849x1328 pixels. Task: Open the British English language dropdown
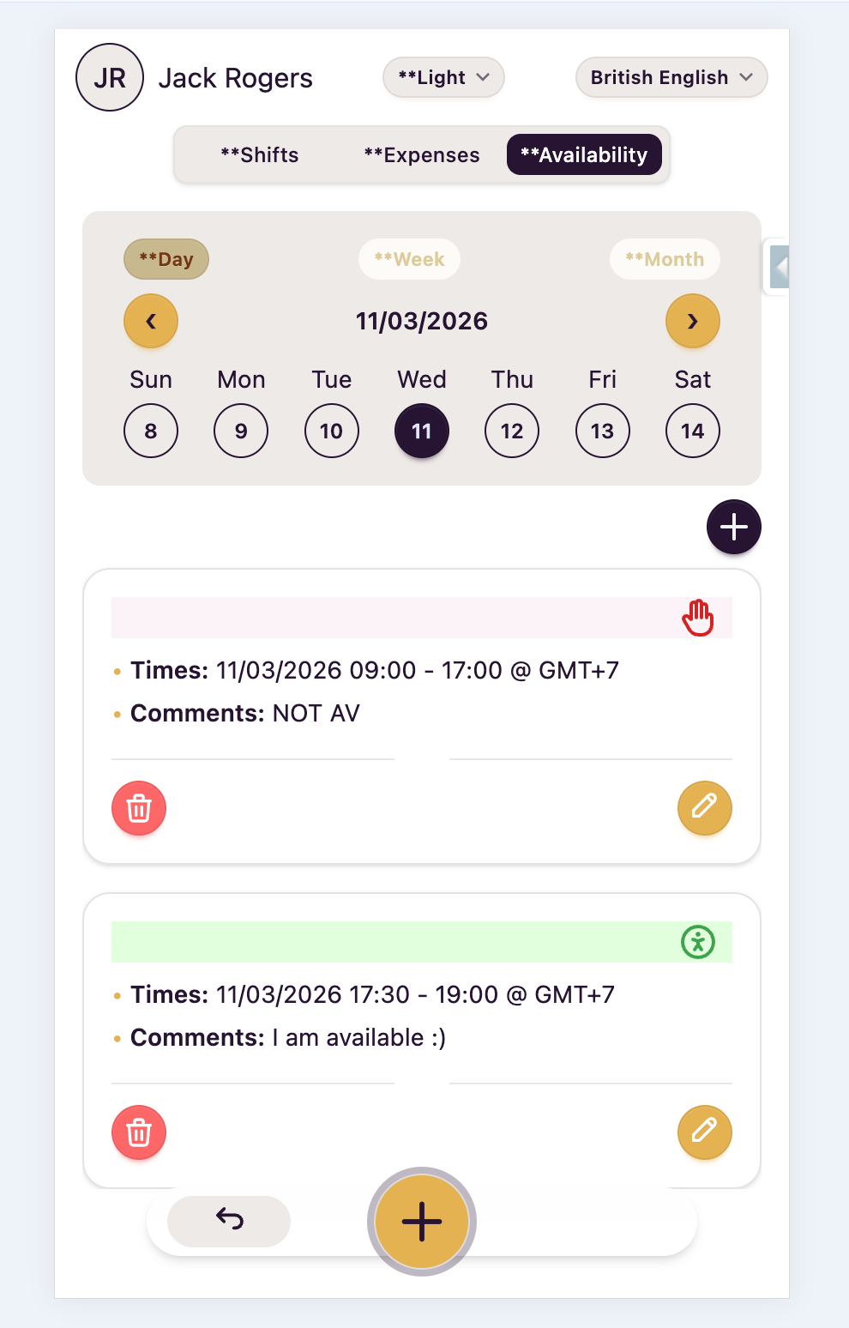click(671, 77)
